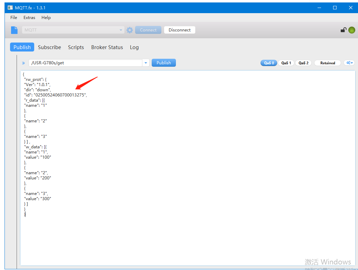Click the /USR-G780s/get topic field
Screen dimensions: 358x270
tap(86, 63)
